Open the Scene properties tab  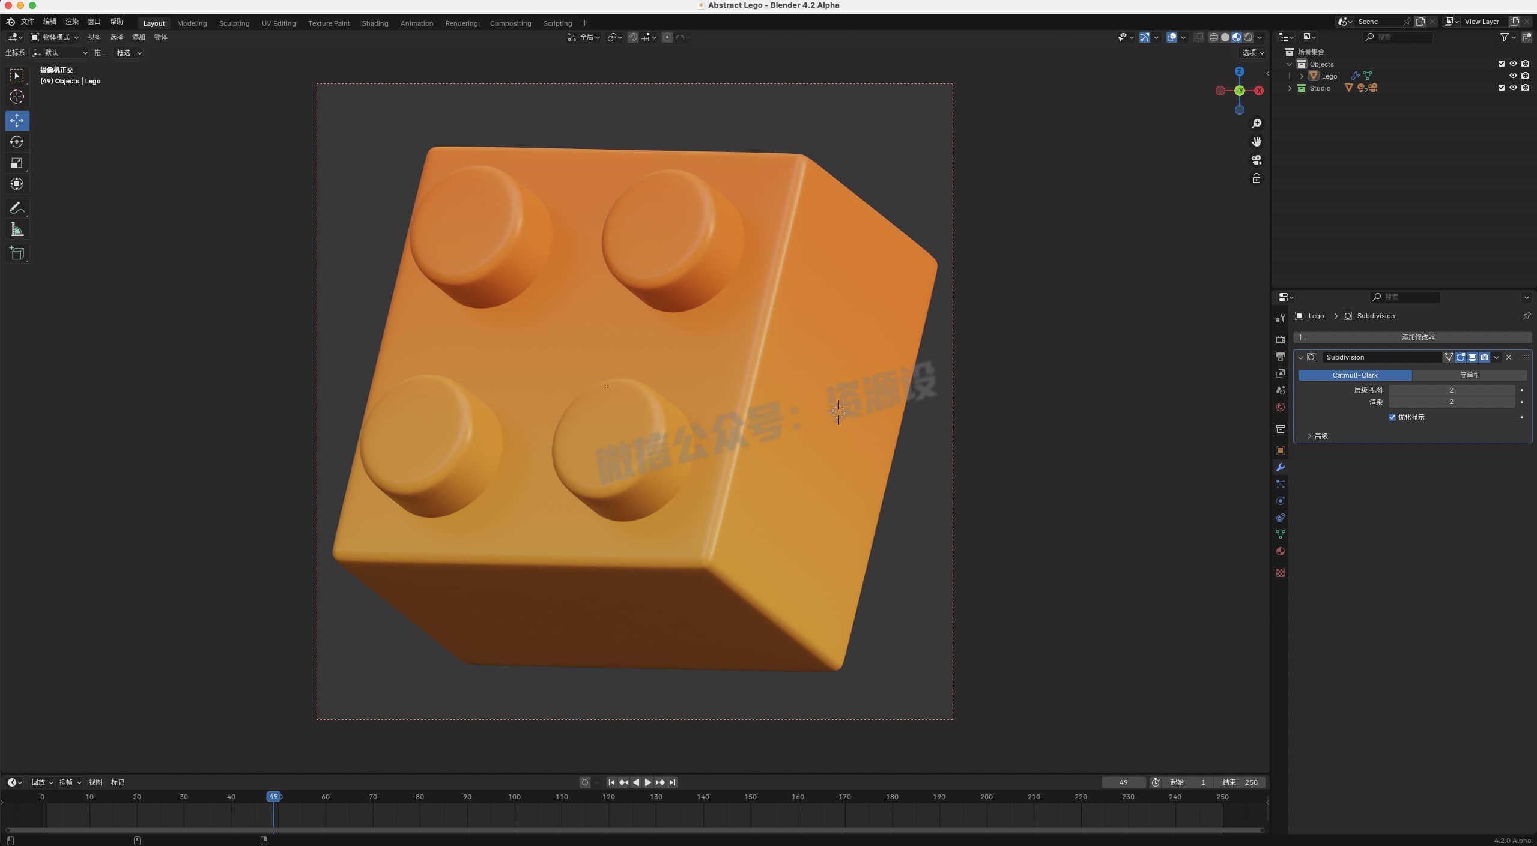(x=1280, y=390)
